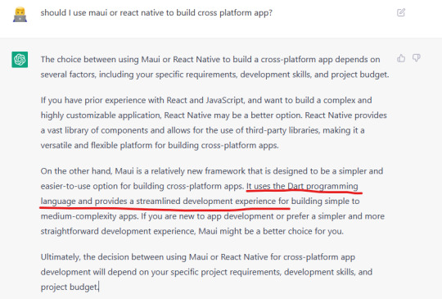Click the user question about maui or react native

[156, 12]
